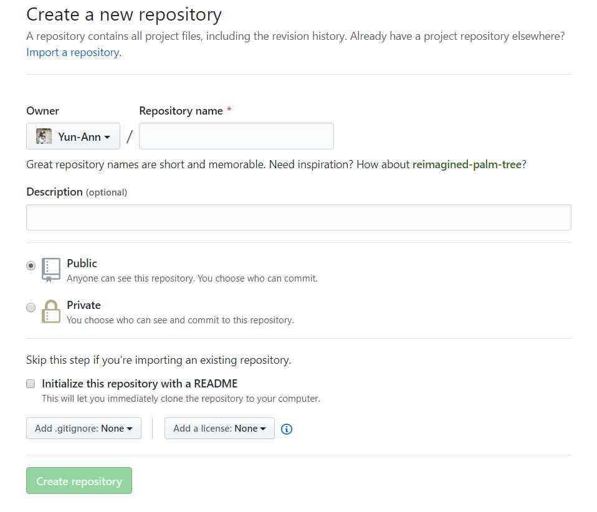Screen dimensions: 597x512
Task: Click the Create repository button
Action: point(79,481)
